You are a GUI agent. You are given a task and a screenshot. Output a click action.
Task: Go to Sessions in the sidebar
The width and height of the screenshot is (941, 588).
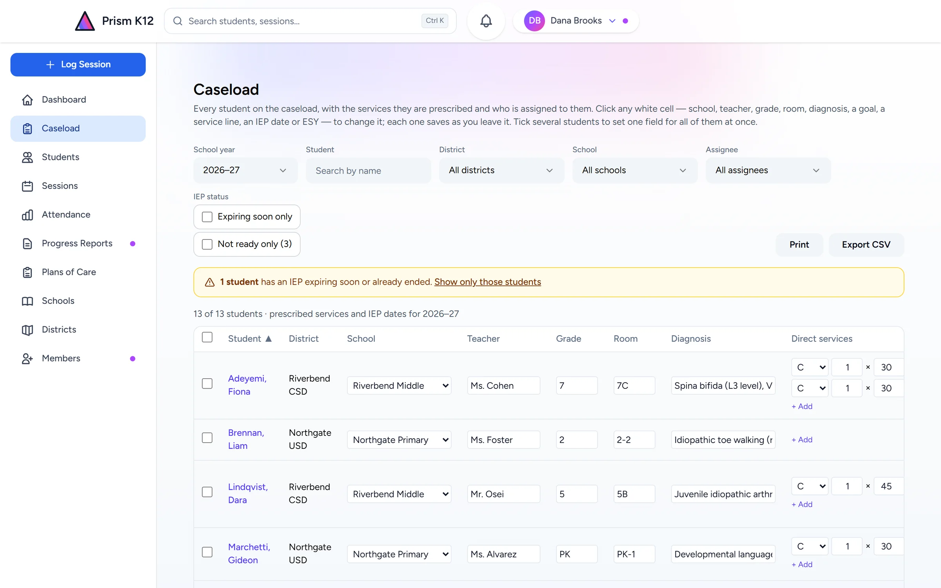[78, 186]
